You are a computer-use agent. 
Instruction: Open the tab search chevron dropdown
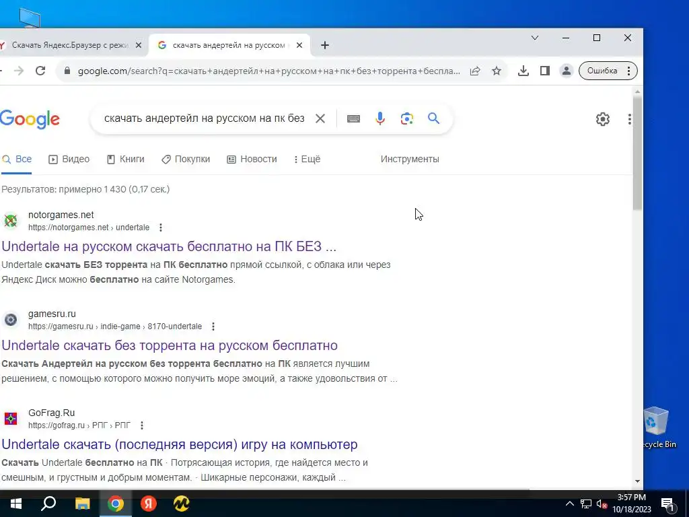[x=535, y=38]
